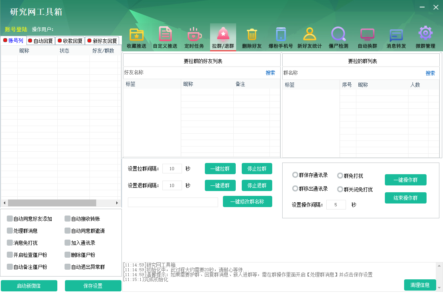Start 僵尸检测 from the toolbar
This screenshot has height=297, width=443.
tap(338, 36)
